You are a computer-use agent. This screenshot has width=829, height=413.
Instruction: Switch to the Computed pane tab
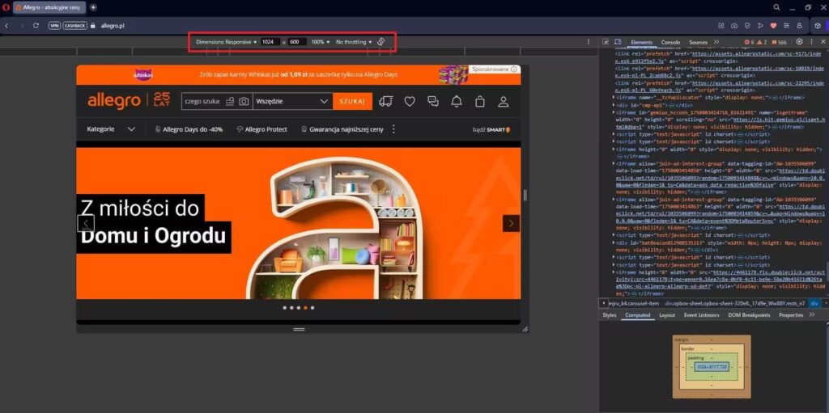(637, 314)
